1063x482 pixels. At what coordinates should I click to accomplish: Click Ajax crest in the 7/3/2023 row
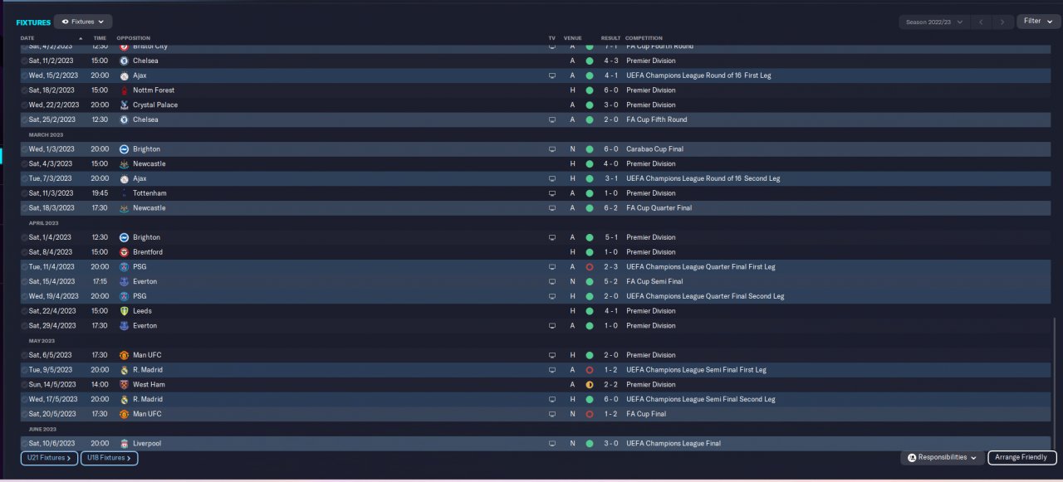tap(124, 178)
